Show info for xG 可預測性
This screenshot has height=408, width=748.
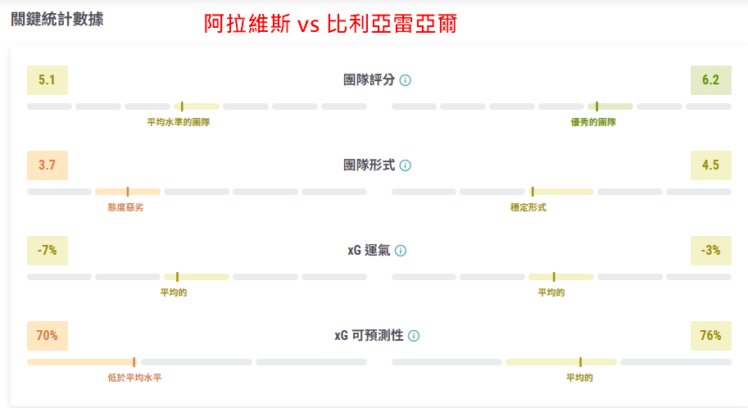point(414,336)
